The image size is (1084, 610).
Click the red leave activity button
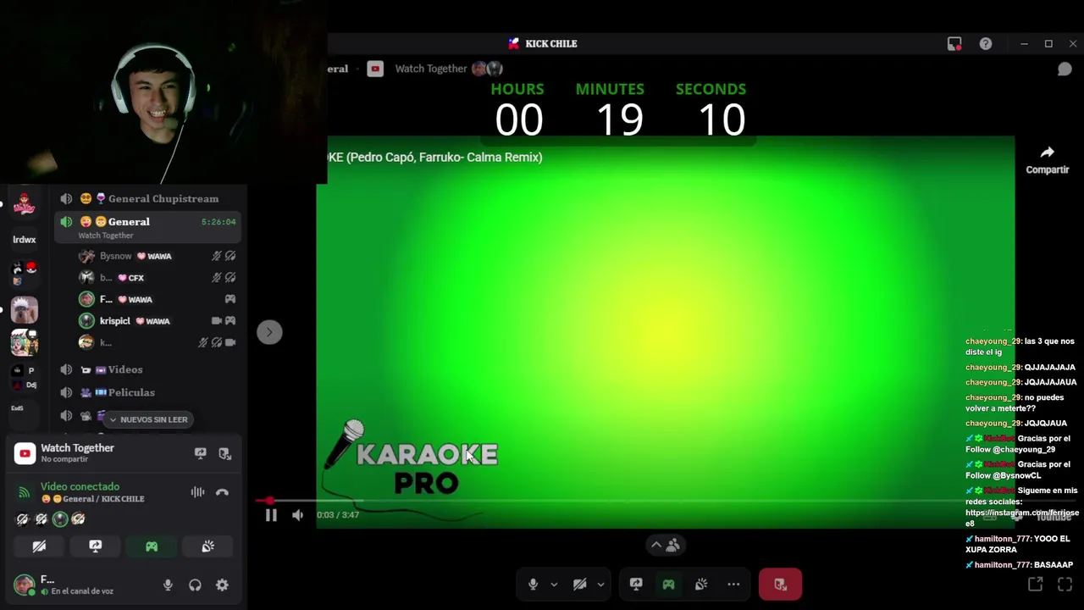pyautogui.click(x=780, y=584)
